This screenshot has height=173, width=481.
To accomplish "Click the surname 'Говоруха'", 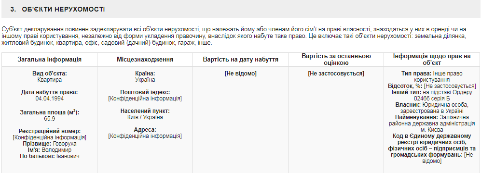I will pyautogui.click(x=65, y=144).
